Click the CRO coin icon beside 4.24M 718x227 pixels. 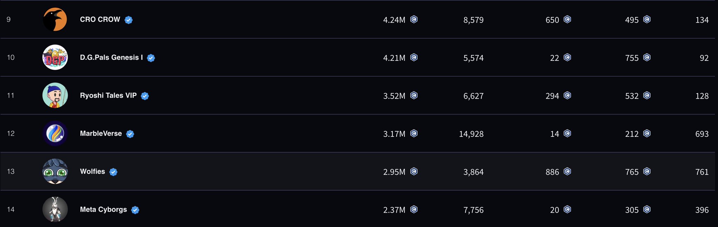414,20
